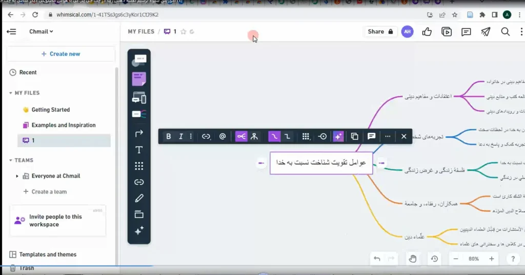The height and width of the screenshot is (275, 525).
Task: Select the link tool in left toolbar
Action: tap(139, 182)
